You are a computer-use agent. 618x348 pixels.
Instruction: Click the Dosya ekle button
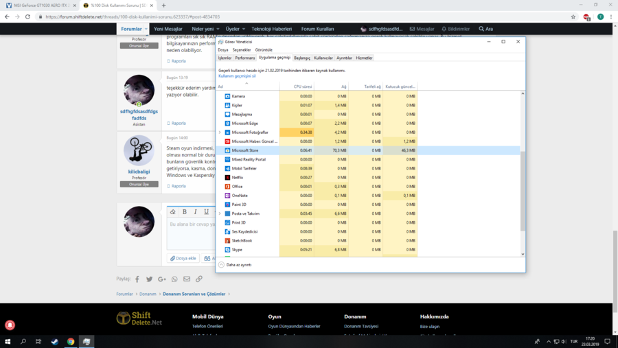coord(183,259)
